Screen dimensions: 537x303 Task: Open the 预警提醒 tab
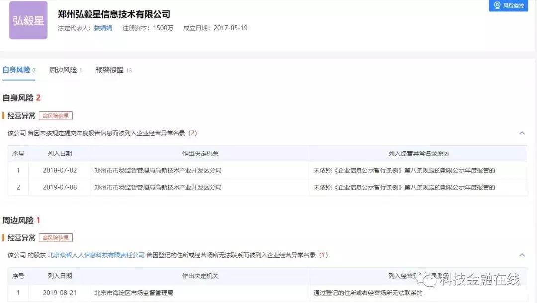point(108,70)
